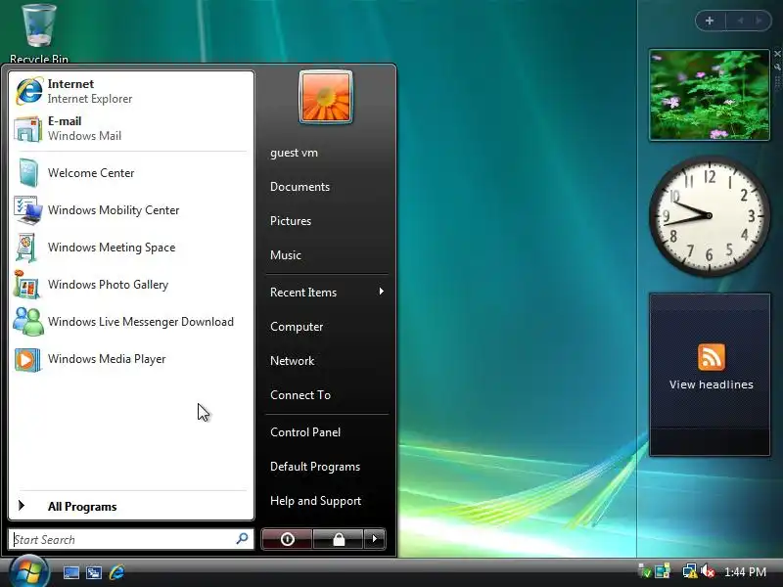
Task: Click sidebar previous gadgets arrow
Action: [740, 21]
